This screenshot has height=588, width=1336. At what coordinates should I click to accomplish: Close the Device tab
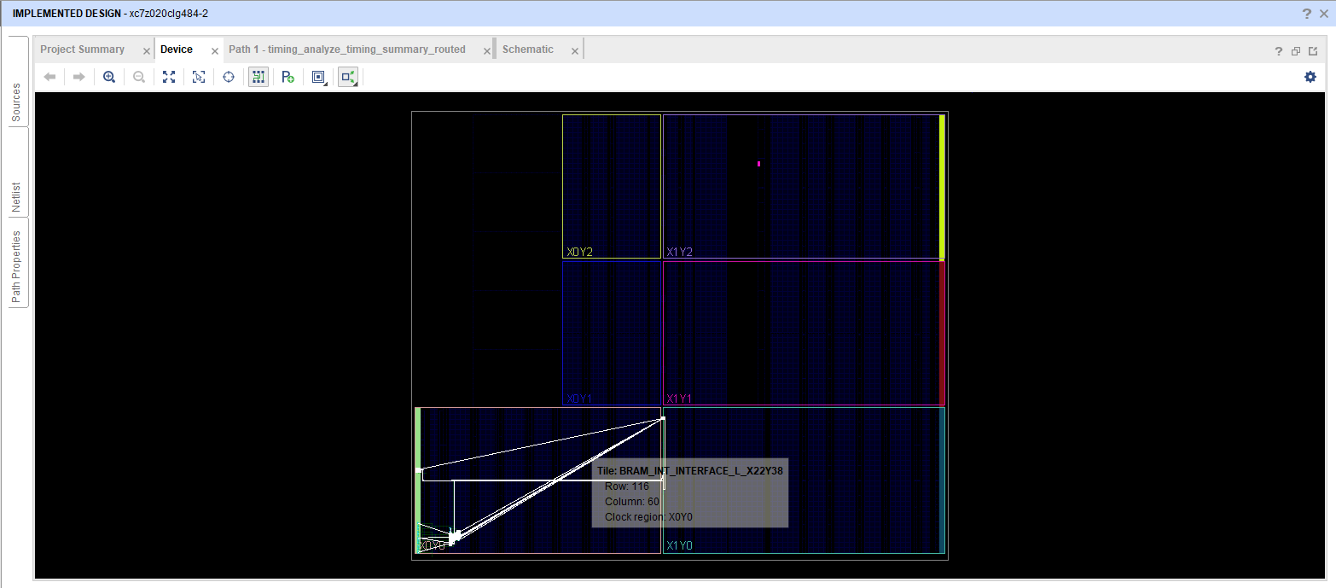click(x=216, y=51)
